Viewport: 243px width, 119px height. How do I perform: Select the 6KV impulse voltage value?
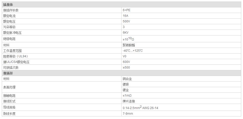(126, 33)
